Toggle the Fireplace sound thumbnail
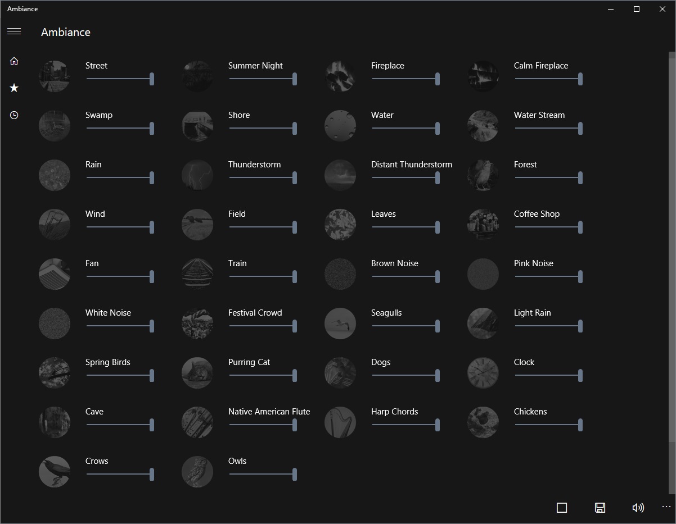This screenshot has height=524, width=676. point(340,76)
